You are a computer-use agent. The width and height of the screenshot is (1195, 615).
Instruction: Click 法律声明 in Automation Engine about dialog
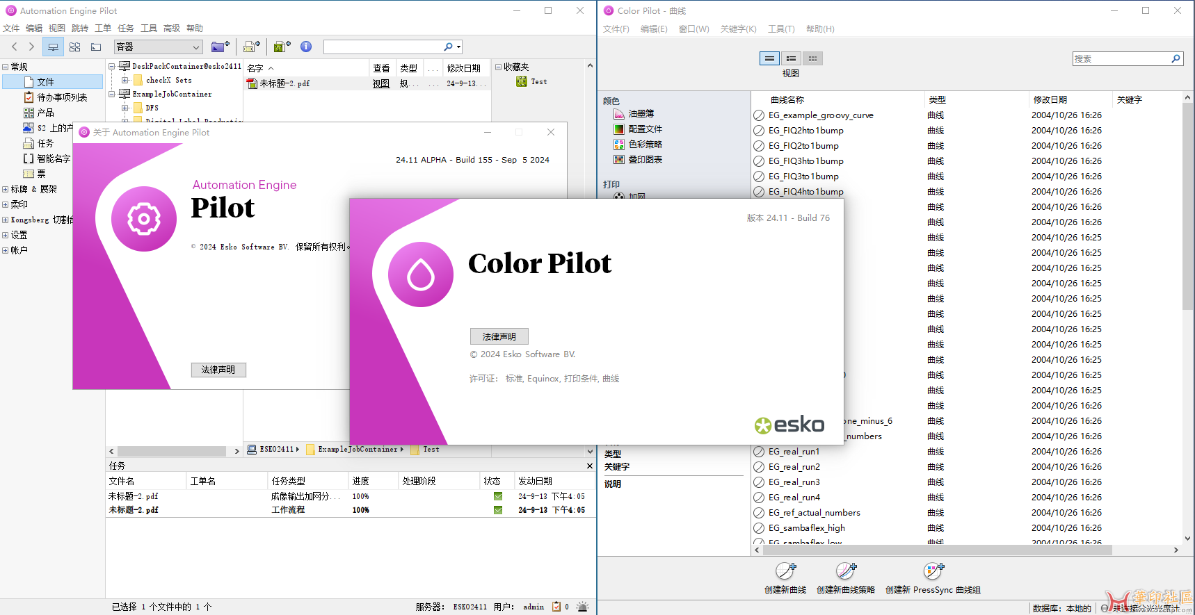coord(218,370)
